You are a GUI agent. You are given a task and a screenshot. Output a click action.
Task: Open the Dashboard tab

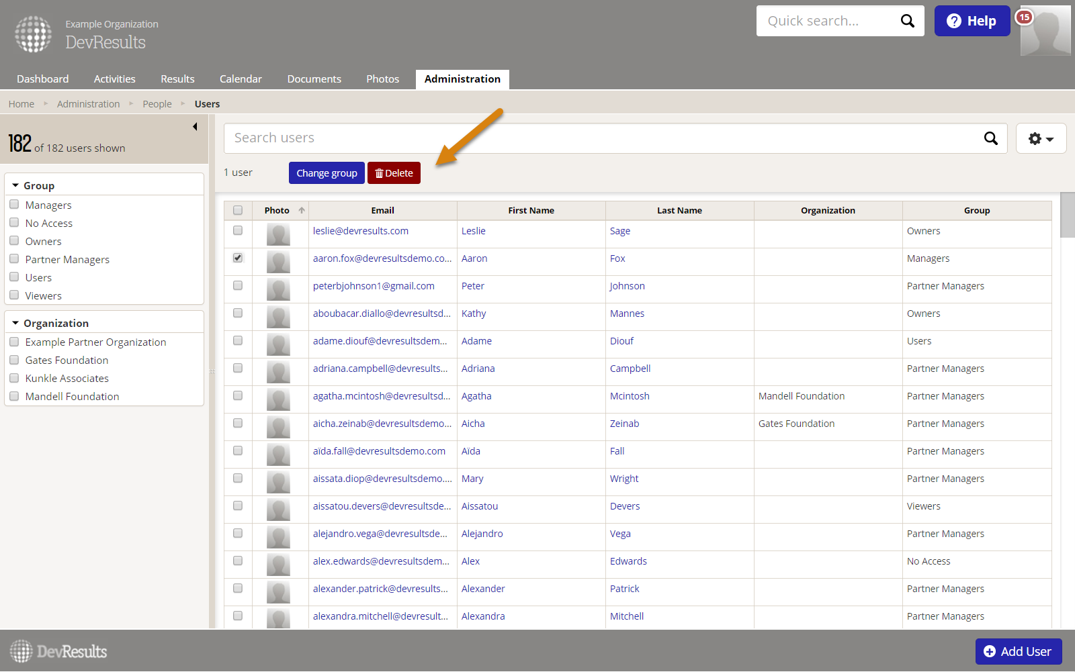(43, 79)
